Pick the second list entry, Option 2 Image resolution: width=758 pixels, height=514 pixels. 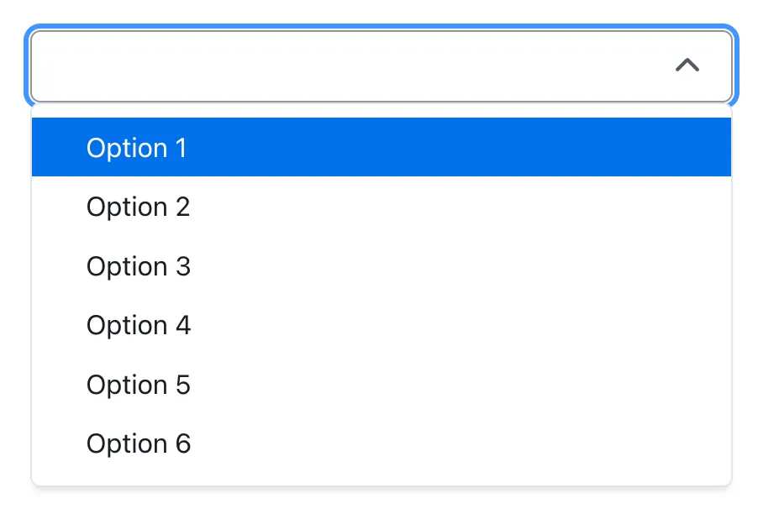click(x=381, y=207)
